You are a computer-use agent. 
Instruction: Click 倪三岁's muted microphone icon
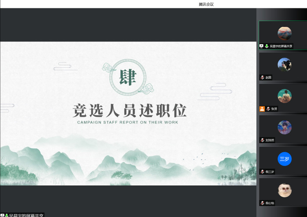262,172
